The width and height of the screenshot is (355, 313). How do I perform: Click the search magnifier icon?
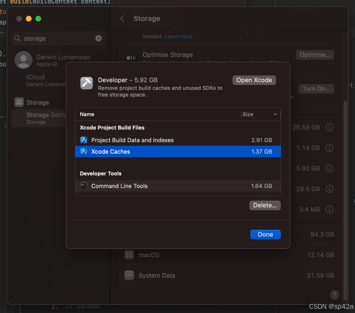17,38
